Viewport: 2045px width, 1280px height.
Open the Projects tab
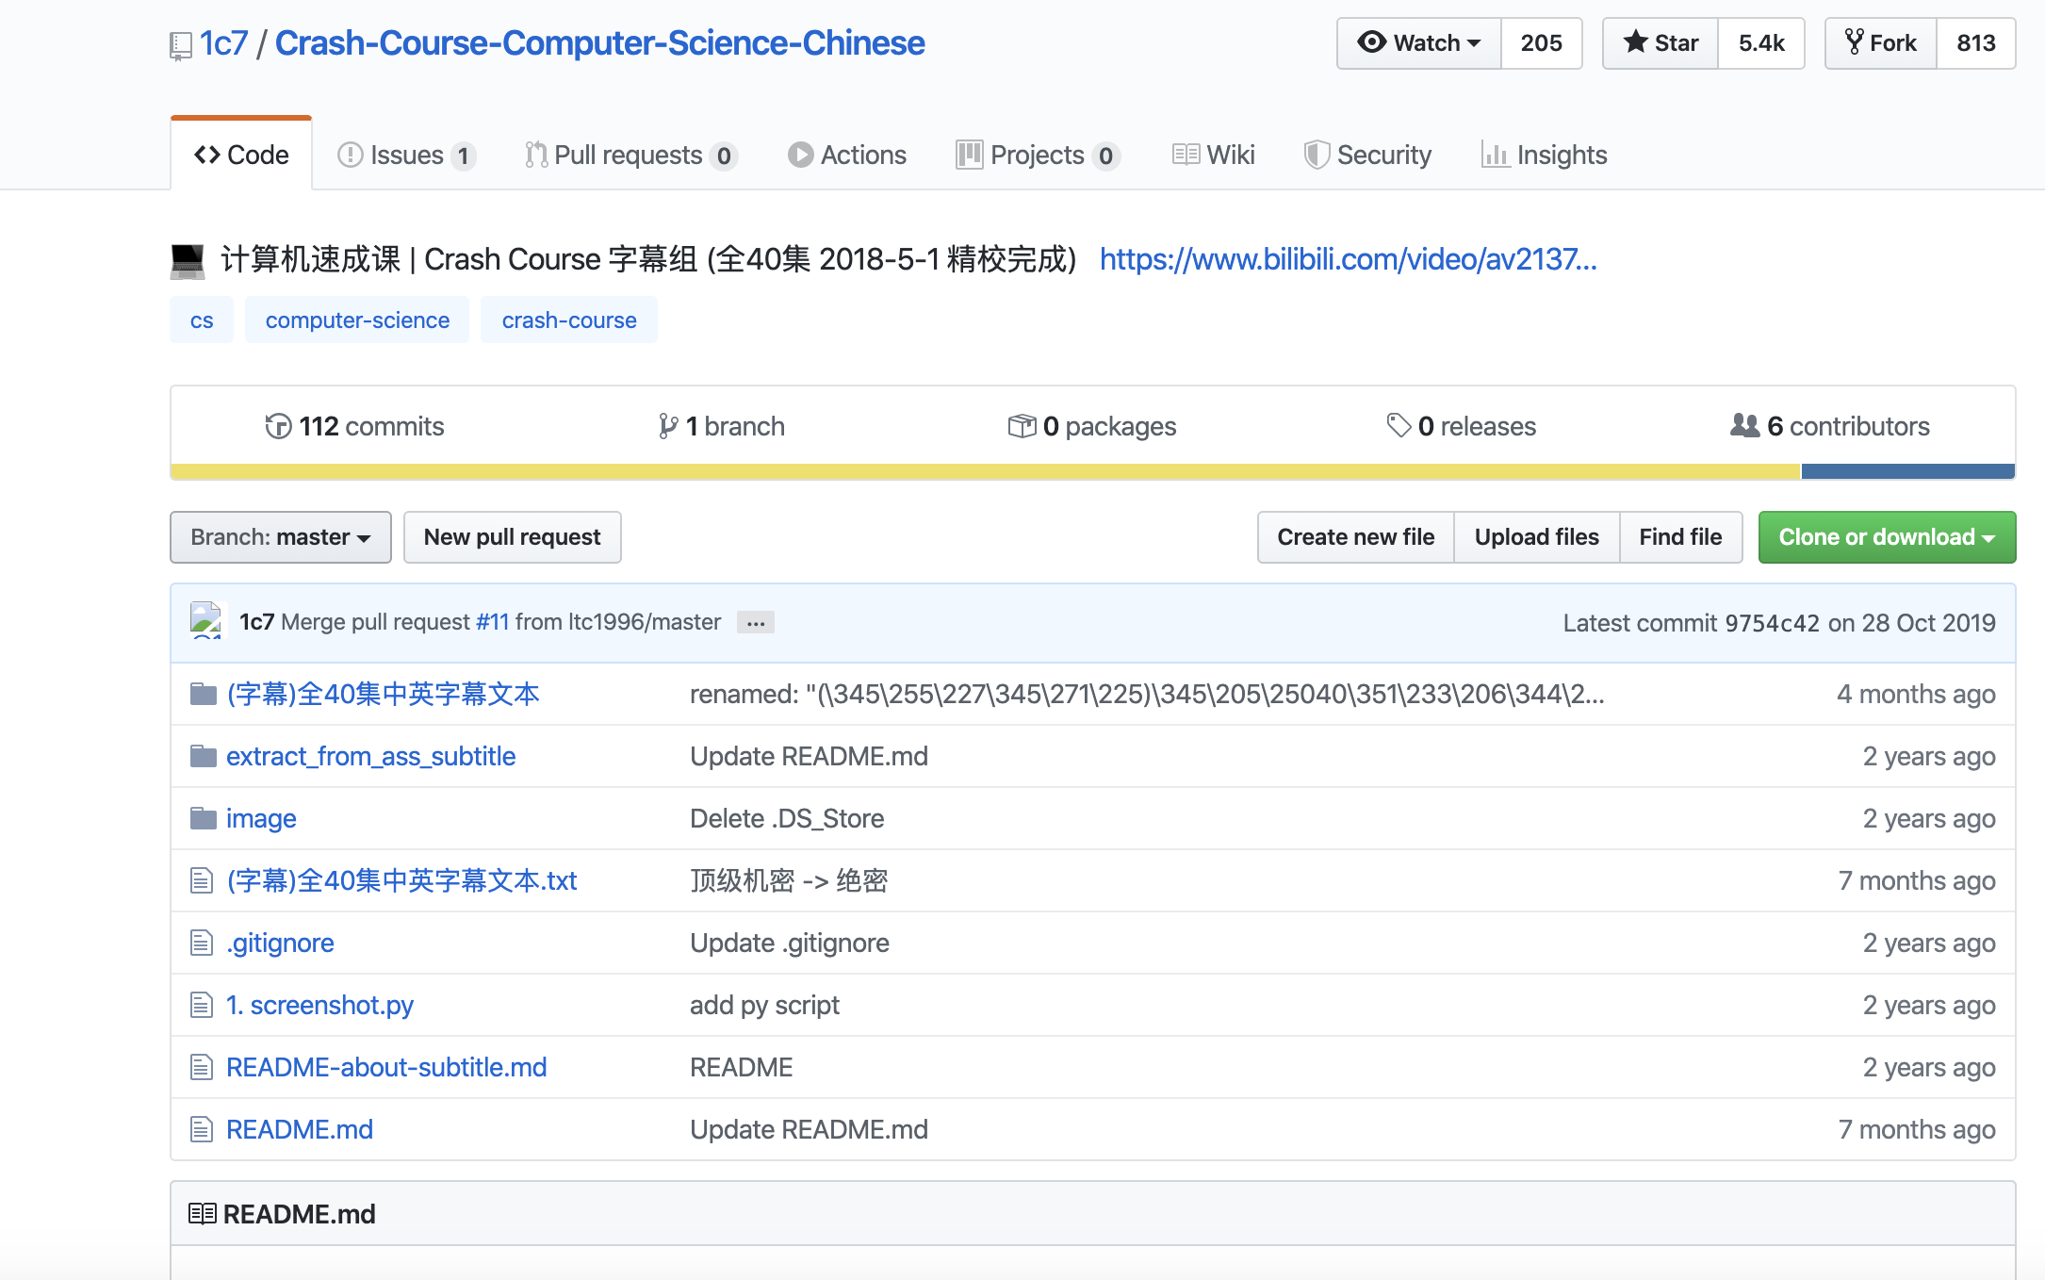pyautogui.click(x=1038, y=155)
